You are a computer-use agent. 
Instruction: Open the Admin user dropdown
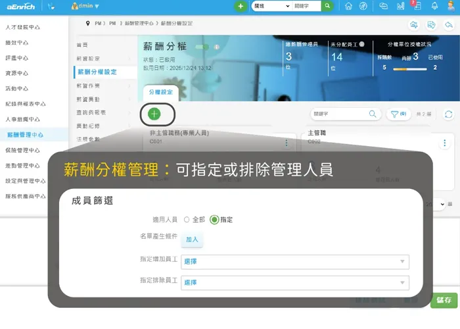tap(85, 6)
